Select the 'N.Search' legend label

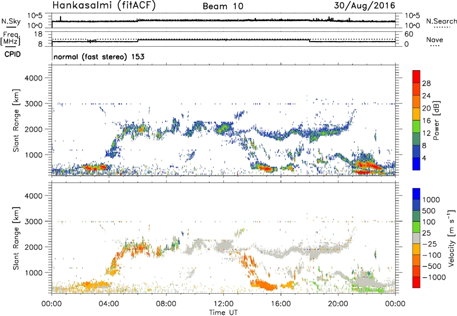tap(441, 21)
